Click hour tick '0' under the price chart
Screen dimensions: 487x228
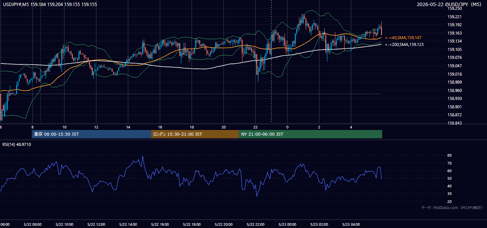tap(287, 127)
